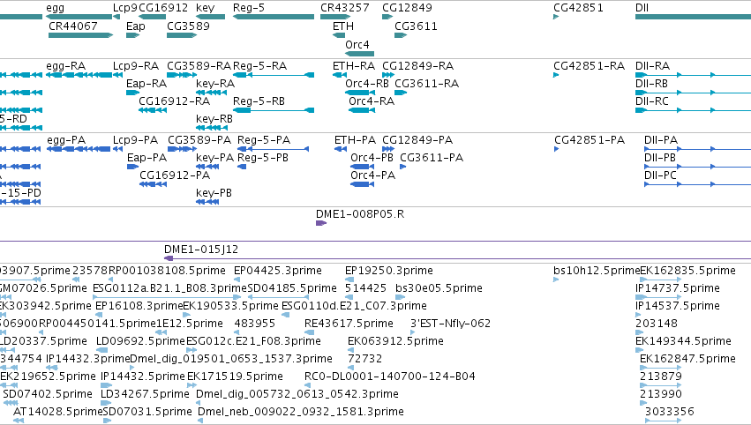Select transcript CG3589-RA

[199, 66]
